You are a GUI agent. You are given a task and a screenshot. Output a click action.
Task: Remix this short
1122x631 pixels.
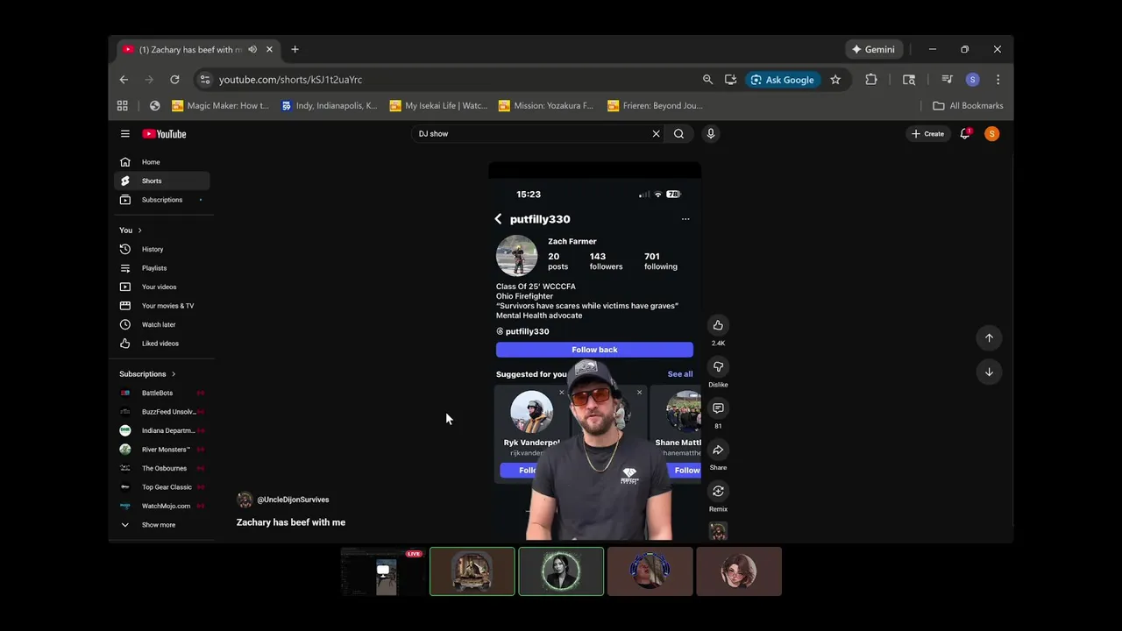click(718, 491)
